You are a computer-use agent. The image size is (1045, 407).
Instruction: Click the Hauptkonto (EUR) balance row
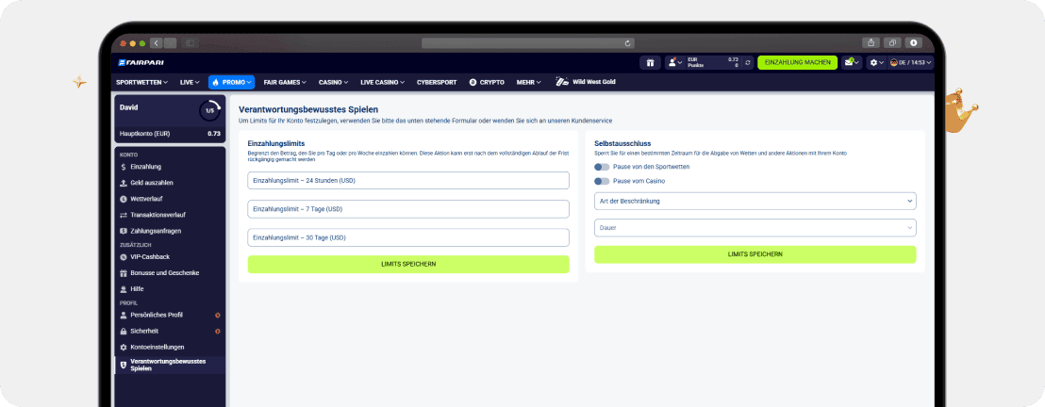170,133
